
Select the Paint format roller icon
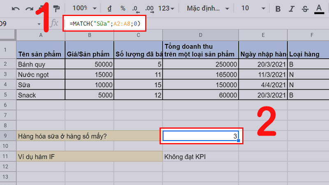[56, 8]
